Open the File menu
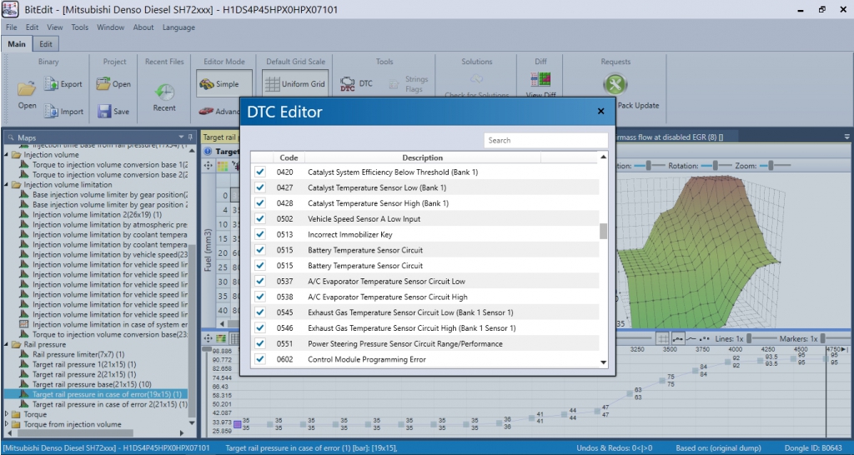Viewport: 854px width, 455px height. (x=12, y=27)
